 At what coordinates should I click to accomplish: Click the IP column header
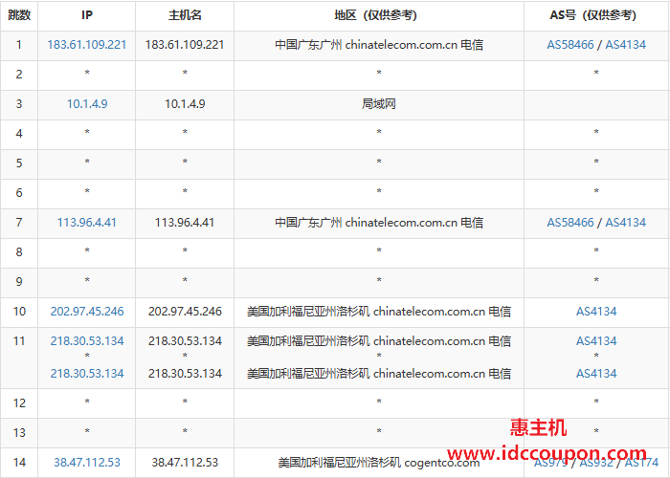pos(87,15)
